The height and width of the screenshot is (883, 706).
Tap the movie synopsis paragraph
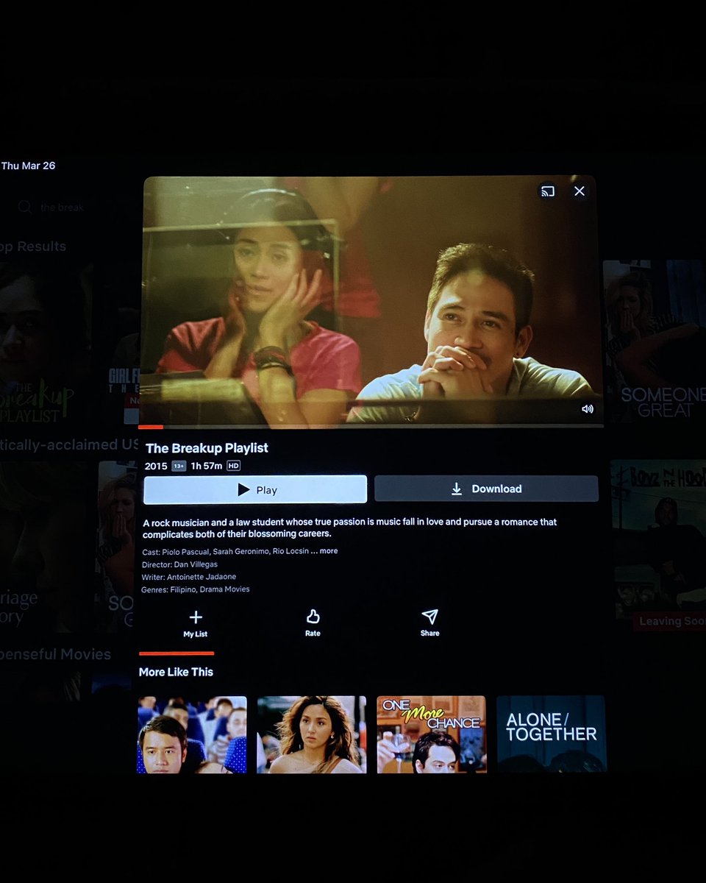click(350, 528)
